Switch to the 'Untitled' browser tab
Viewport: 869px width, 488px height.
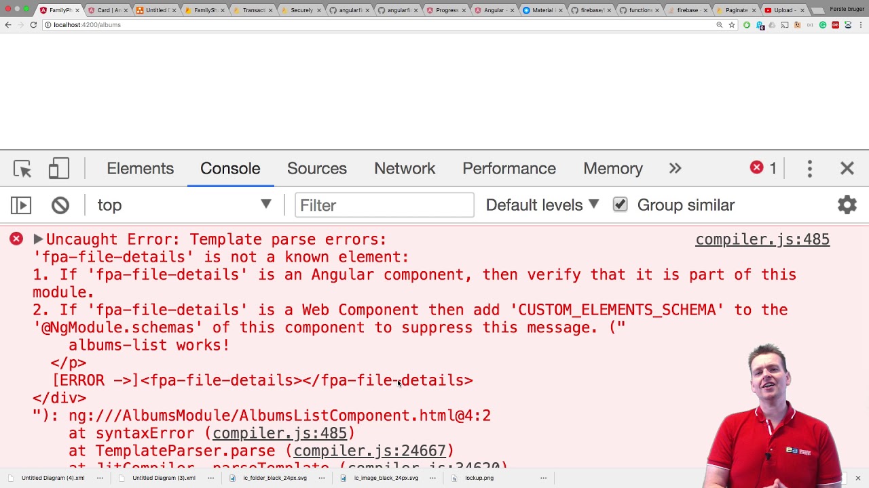click(156, 10)
